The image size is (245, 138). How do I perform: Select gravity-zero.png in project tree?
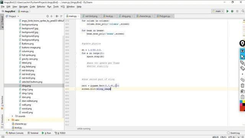(30, 59)
